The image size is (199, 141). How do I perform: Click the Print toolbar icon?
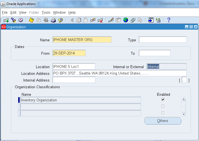tap(53, 20)
